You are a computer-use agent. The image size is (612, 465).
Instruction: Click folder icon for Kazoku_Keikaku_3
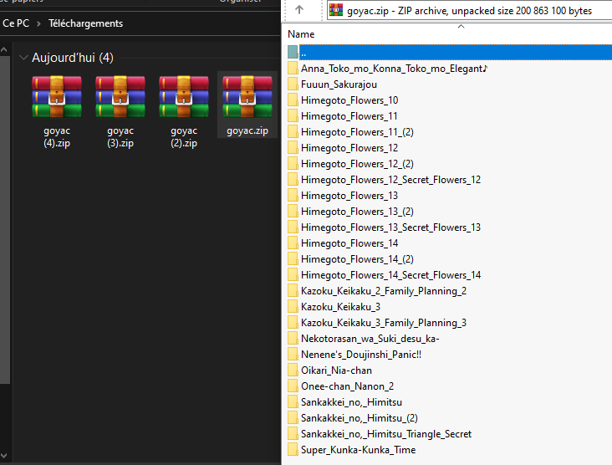coord(293,306)
